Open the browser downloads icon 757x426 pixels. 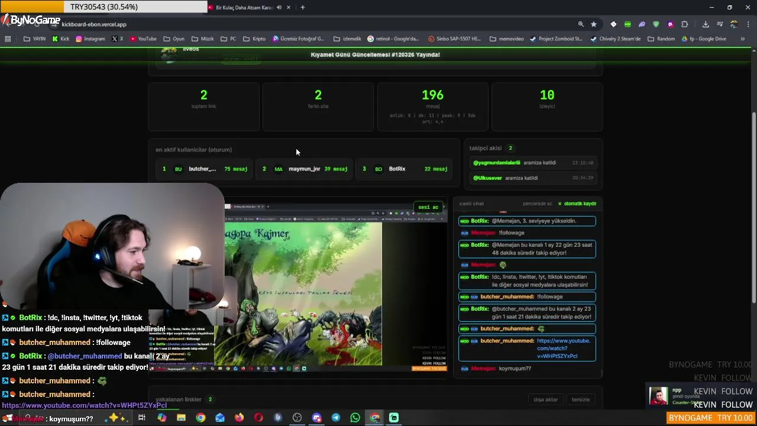click(x=706, y=24)
